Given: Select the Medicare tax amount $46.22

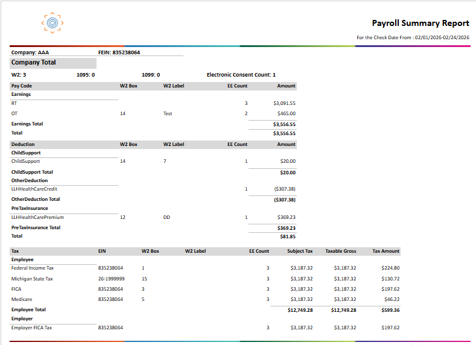Looking at the screenshot, I should click(x=392, y=300).
